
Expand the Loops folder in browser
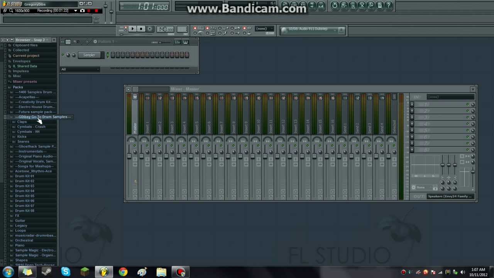pyautogui.click(x=20, y=231)
